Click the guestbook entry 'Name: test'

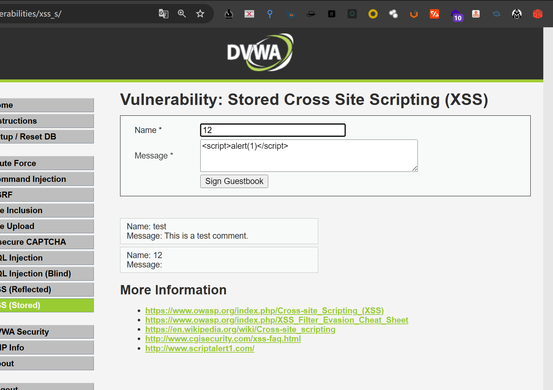coord(146,226)
